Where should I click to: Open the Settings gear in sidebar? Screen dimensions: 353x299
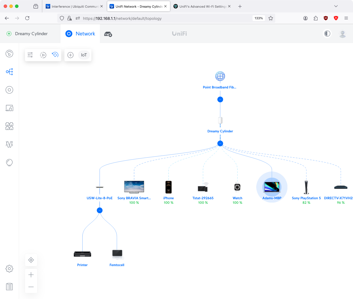click(9, 269)
